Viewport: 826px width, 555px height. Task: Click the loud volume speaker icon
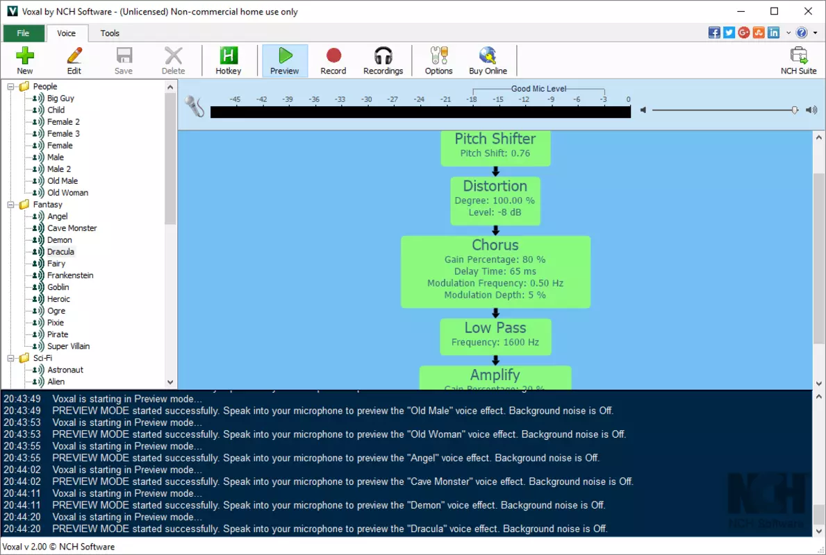812,110
